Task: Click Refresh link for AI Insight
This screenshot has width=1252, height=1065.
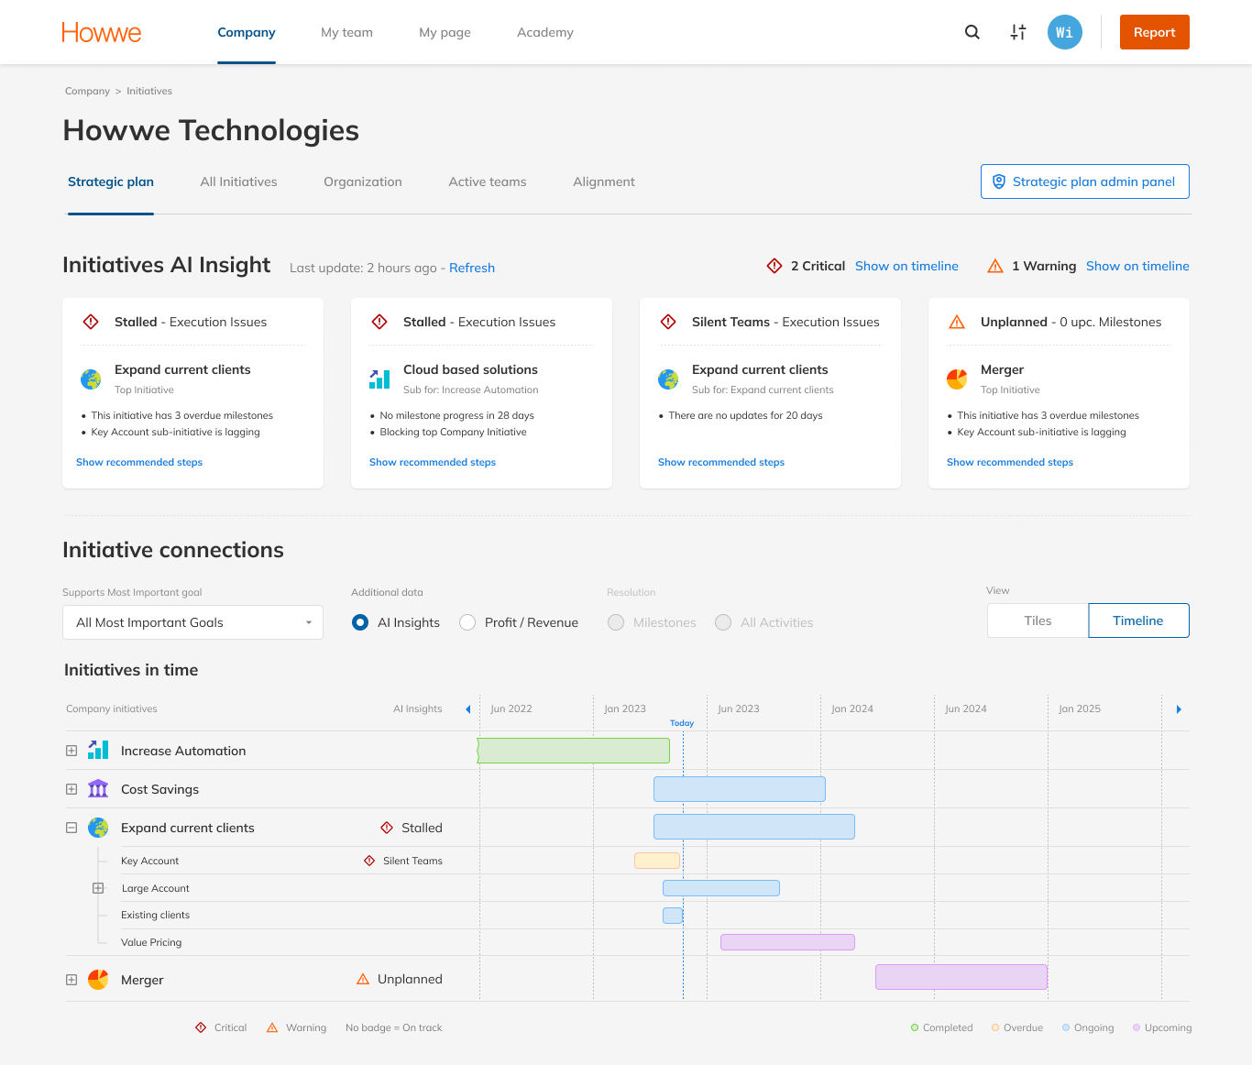Action: pos(472,268)
